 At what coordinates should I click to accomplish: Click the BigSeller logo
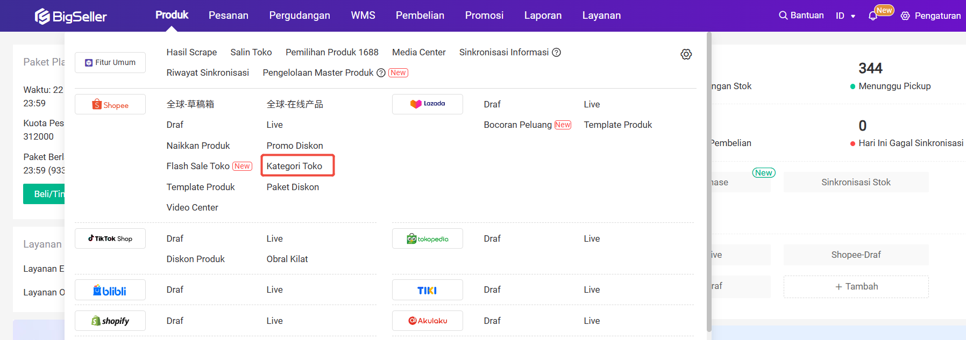71,16
